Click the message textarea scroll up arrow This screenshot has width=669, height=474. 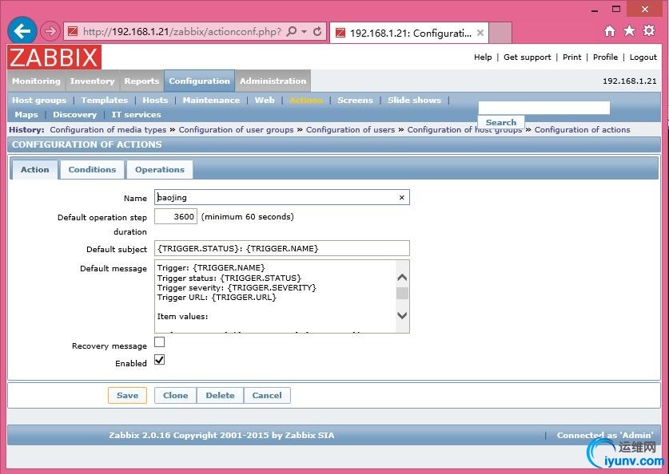click(402, 277)
